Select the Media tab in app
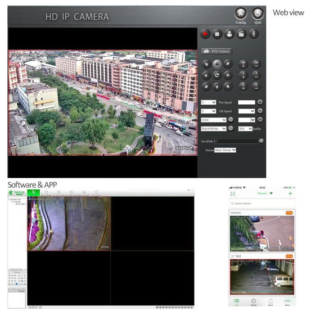This screenshot has height=315, width=315. 253,302
